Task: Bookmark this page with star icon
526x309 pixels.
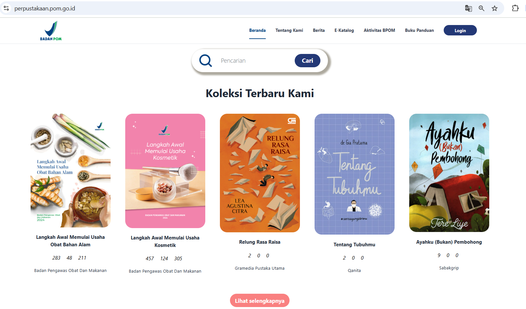Action: click(x=494, y=8)
